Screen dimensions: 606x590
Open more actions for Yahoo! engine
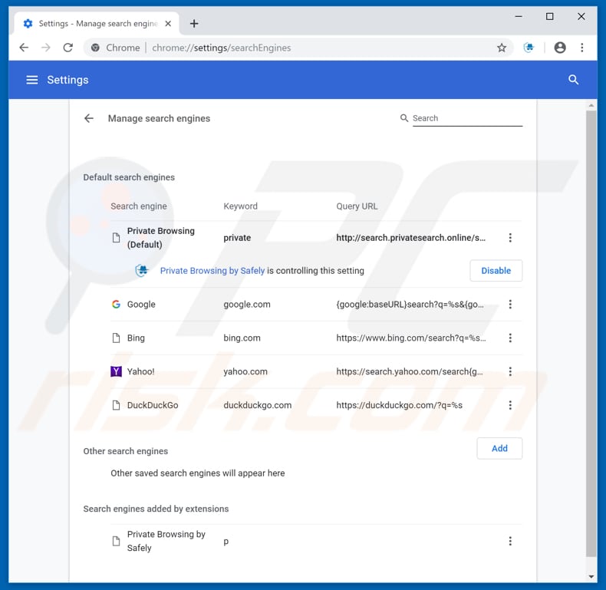[510, 371]
